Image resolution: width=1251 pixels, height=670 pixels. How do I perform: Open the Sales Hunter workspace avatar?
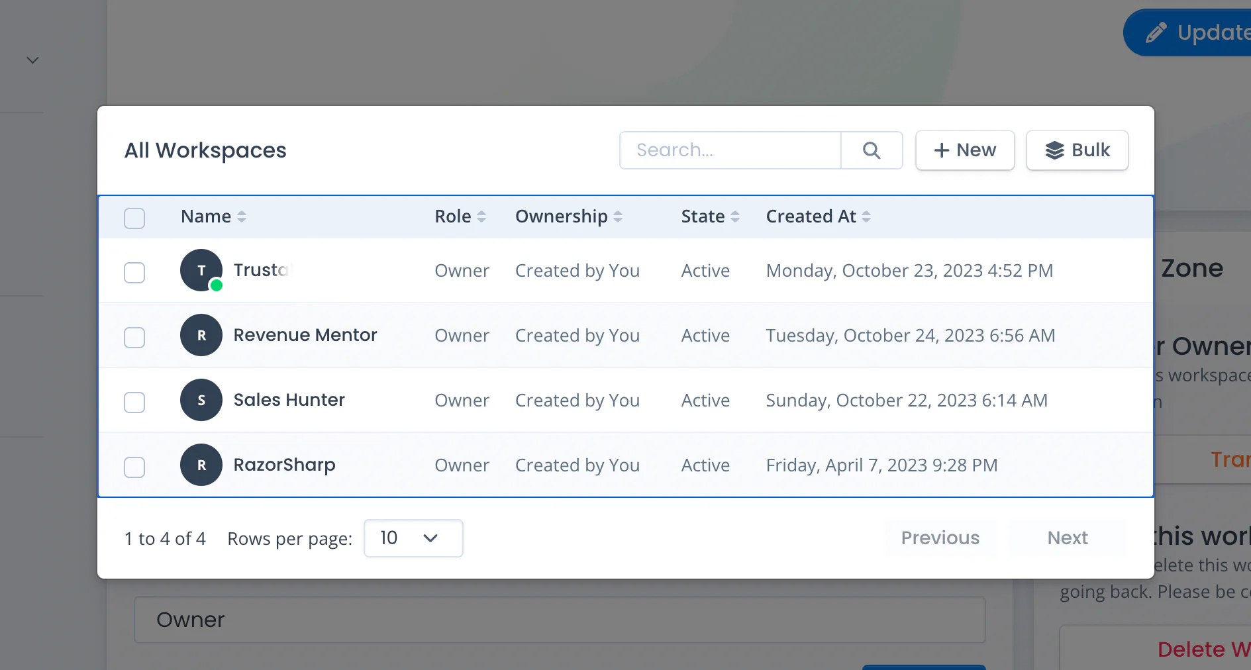pos(201,400)
